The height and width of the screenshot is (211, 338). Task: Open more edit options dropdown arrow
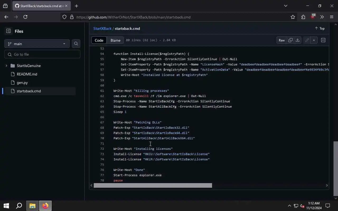click(314, 40)
